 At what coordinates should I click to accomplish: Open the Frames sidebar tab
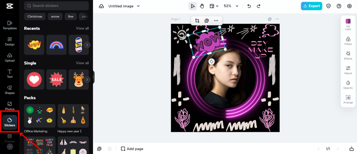click(x=10, y=138)
